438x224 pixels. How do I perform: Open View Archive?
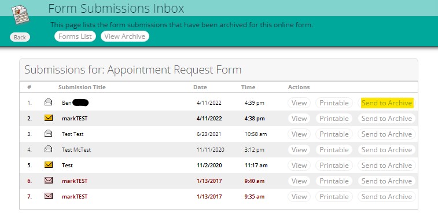pos(125,36)
